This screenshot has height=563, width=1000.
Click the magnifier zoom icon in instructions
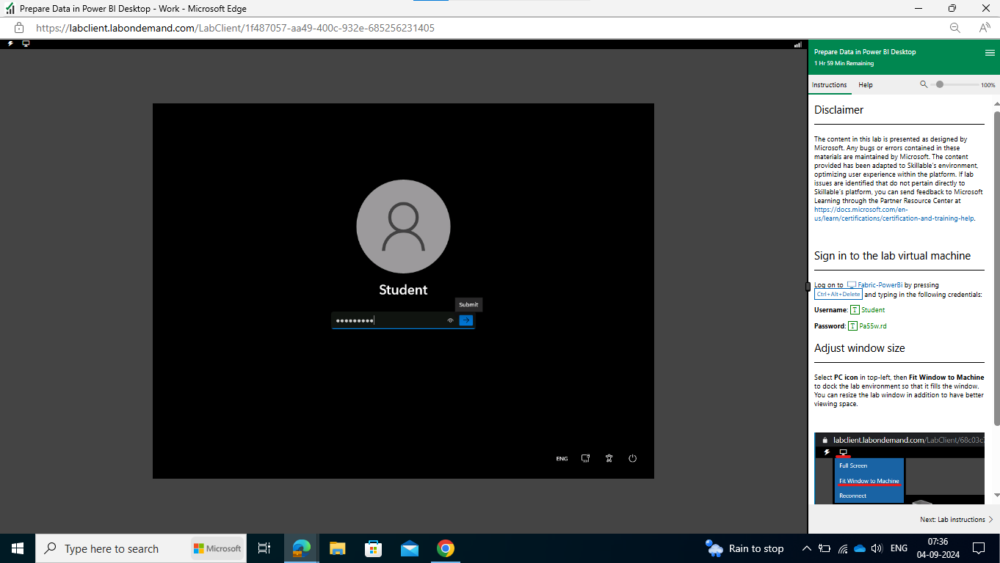click(924, 84)
